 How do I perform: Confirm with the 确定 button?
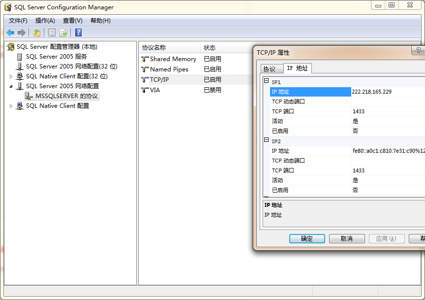pyautogui.click(x=307, y=238)
